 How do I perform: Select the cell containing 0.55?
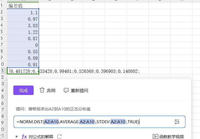(23, 51)
